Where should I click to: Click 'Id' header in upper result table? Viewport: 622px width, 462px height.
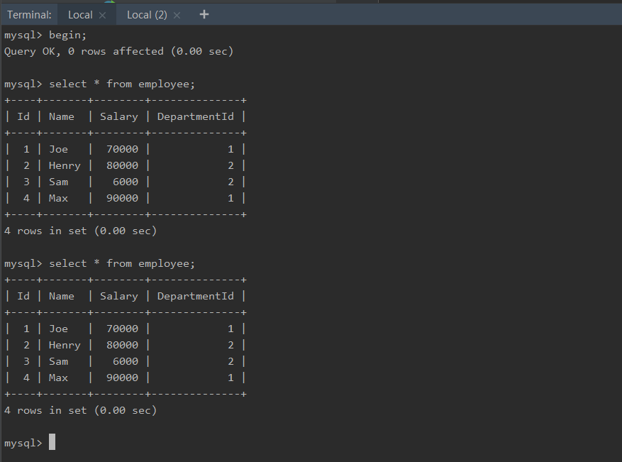tap(23, 116)
